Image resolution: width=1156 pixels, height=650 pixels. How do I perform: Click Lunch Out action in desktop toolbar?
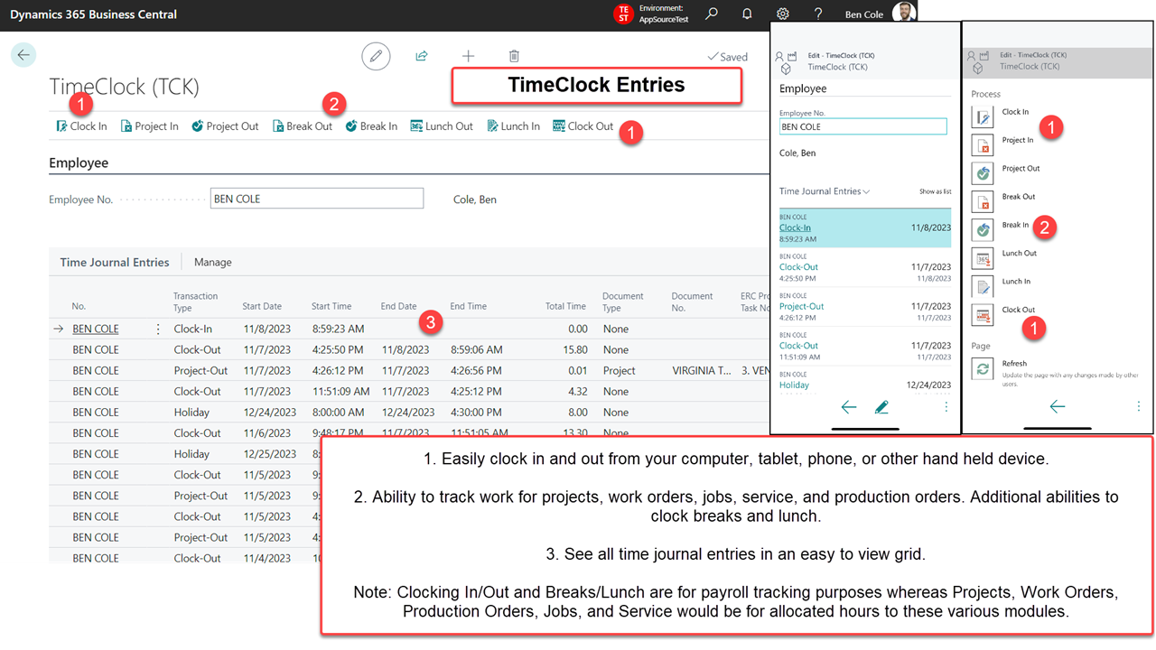442,126
